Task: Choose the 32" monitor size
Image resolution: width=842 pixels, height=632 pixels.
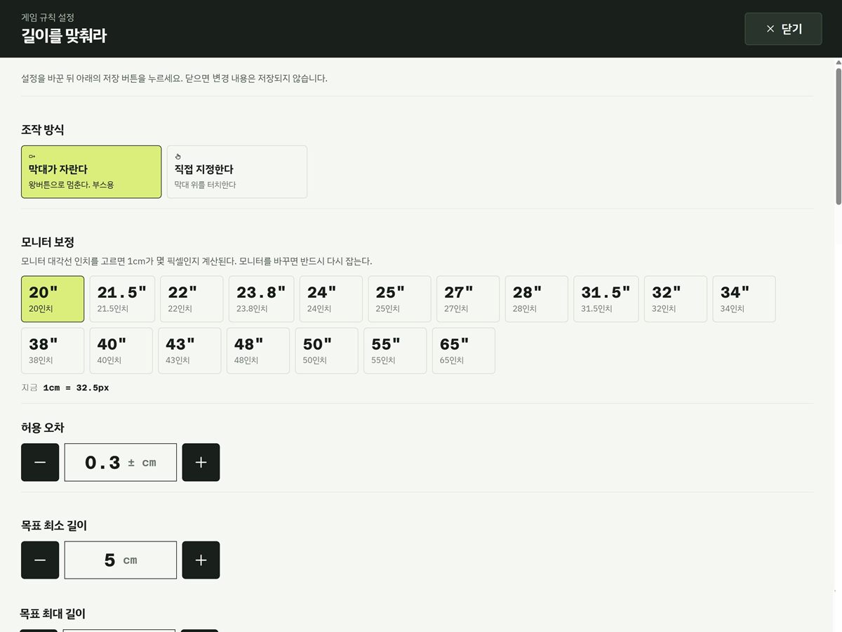Action: pyautogui.click(x=676, y=299)
